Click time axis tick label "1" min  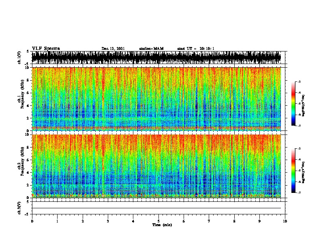pos(57,221)
